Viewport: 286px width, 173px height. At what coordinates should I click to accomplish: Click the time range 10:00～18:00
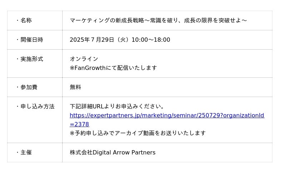point(151,40)
